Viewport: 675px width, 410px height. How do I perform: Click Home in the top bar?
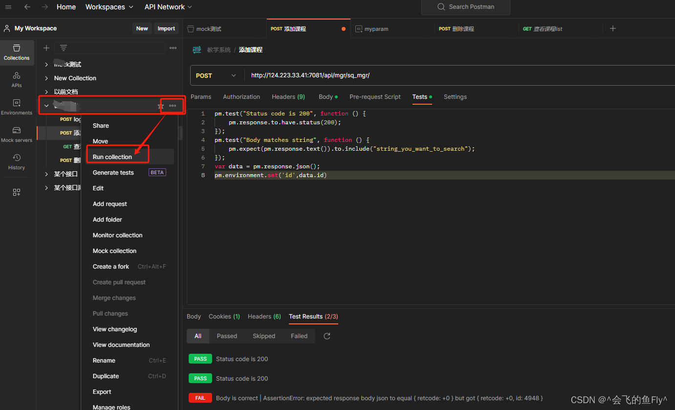tap(66, 7)
